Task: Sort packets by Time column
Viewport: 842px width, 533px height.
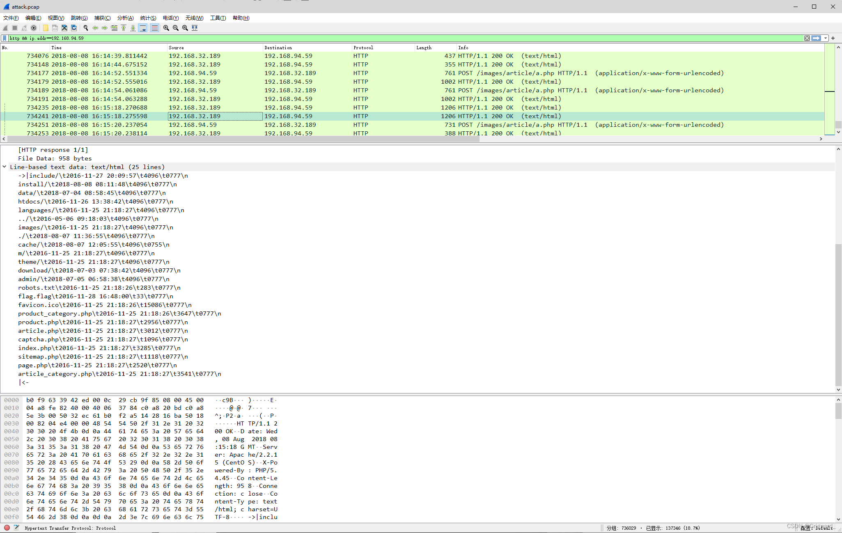Action: 108,48
